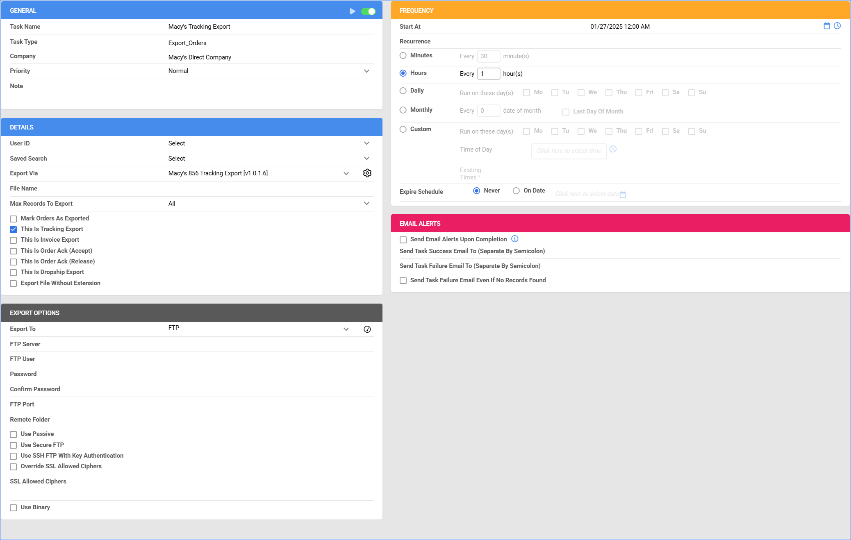Image resolution: width=851 pixels, height=540 pixels.
Task: Click the Every minute(s) number field
Action: tap(489, 56)
